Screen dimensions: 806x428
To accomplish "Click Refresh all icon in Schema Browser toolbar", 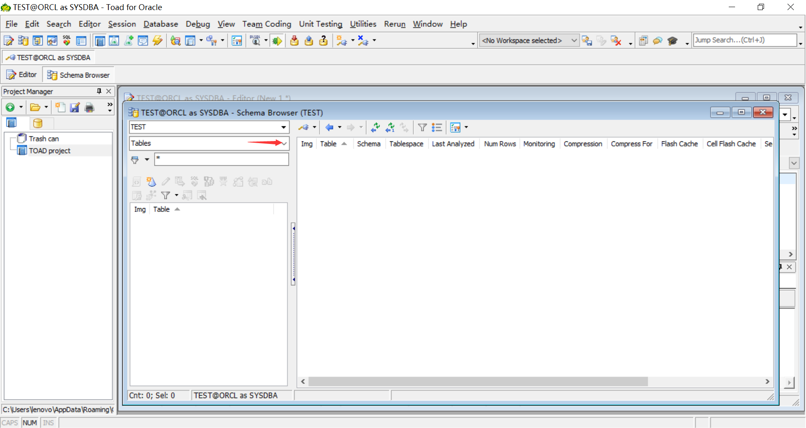I will (375, 127).
